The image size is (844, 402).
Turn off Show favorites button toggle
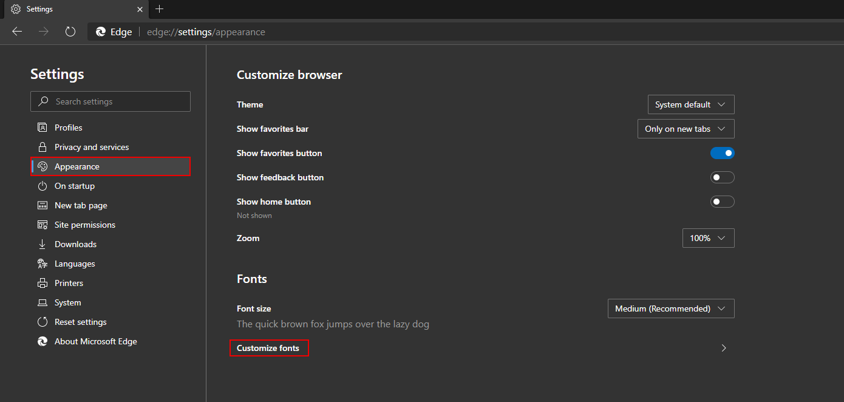(723, 153)
